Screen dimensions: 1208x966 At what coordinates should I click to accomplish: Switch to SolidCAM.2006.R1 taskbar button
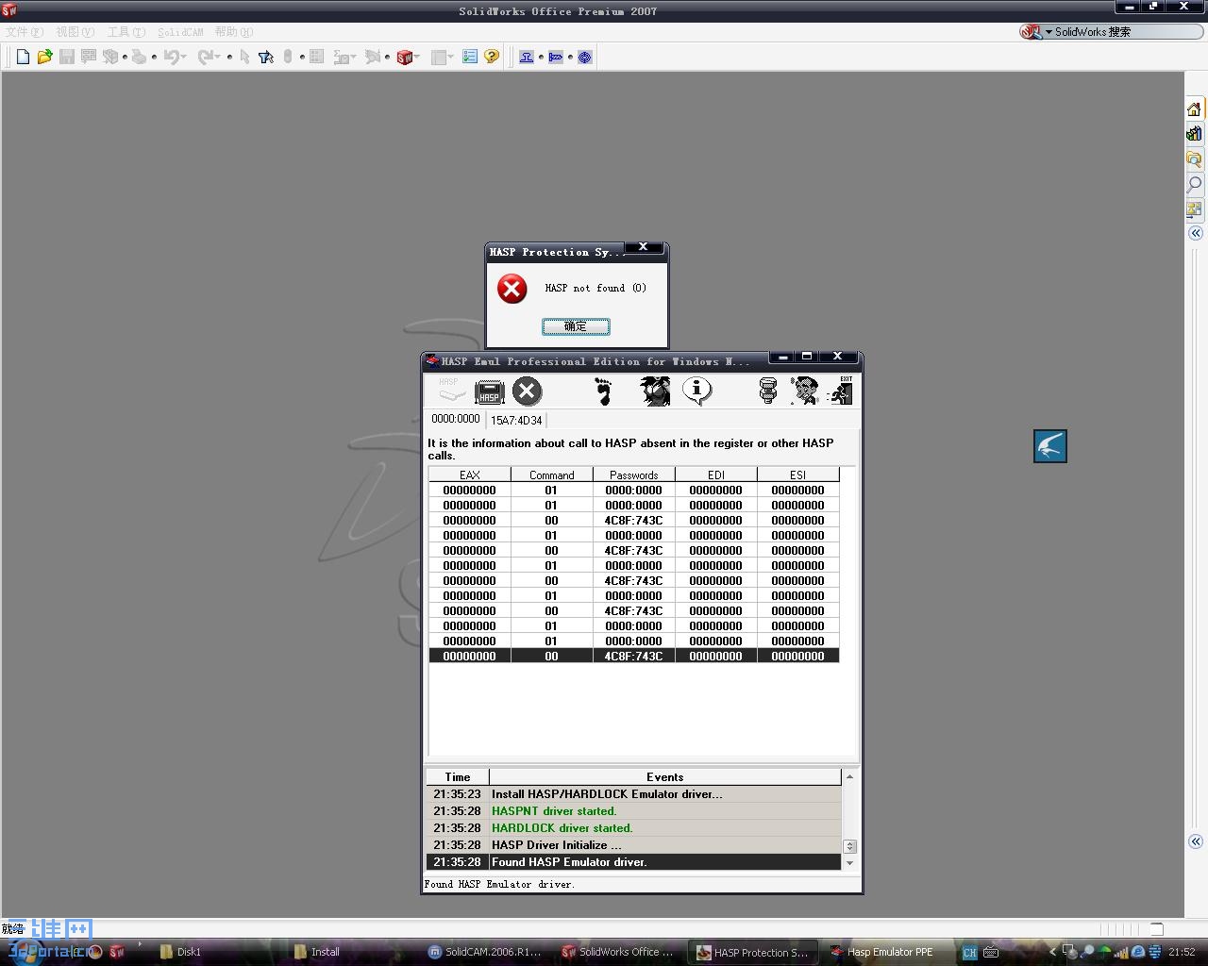point(485,952)
